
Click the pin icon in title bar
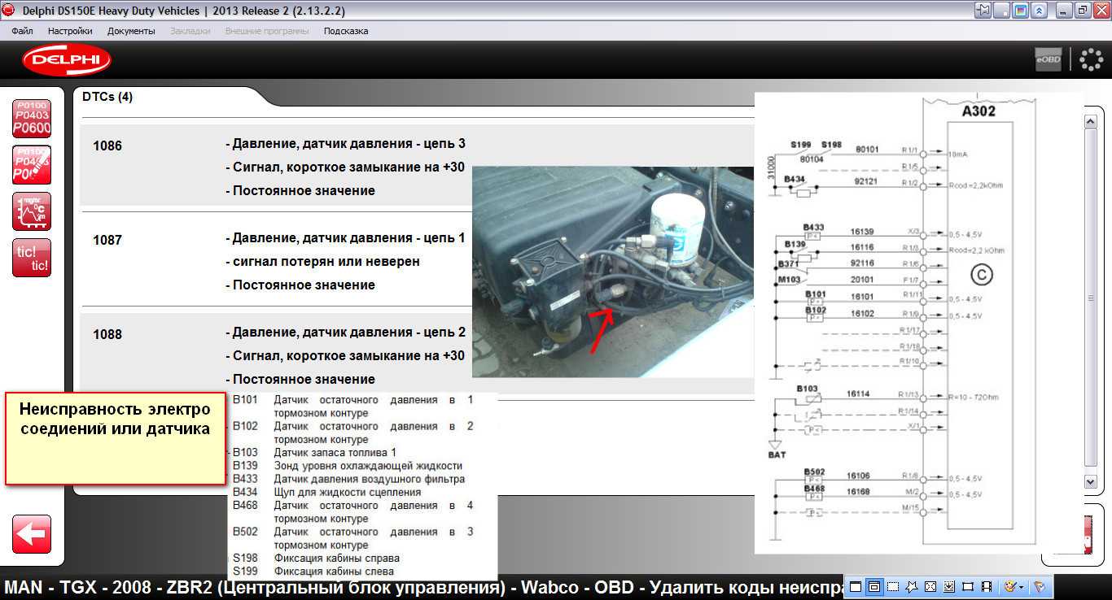click(983, 11)
